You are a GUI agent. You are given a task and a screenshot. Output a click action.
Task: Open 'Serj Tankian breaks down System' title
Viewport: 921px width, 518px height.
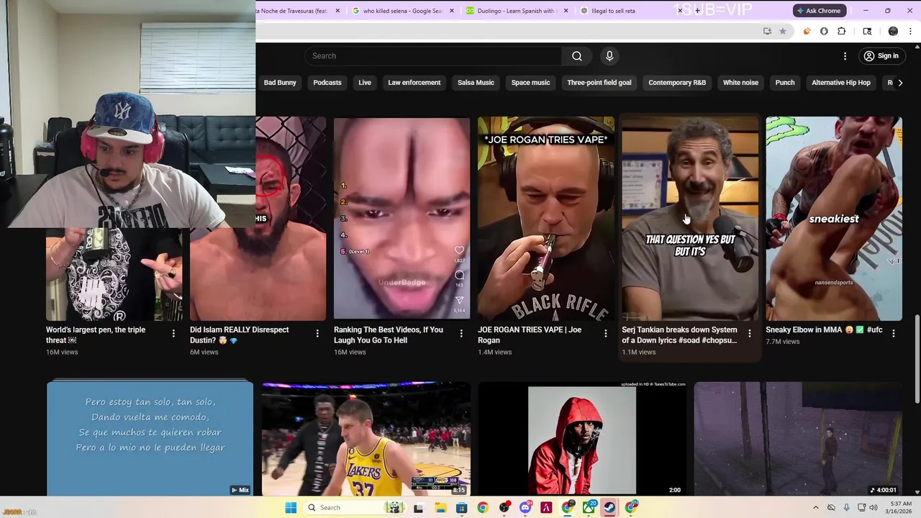pyautogui.click(x=679, y=335)
